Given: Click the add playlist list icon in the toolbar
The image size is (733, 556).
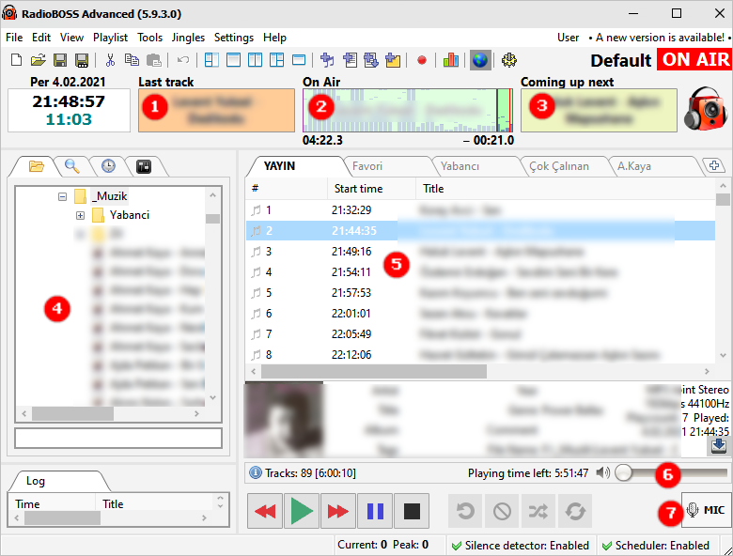Looking at the screenshot, I should pyautogui.click(x=350, y=60).
